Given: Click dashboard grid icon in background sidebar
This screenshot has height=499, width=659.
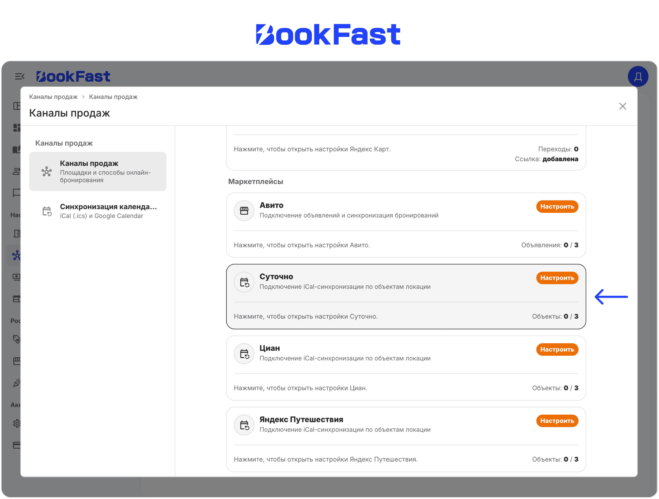Looking at the screenshot, I should [17, 128].
